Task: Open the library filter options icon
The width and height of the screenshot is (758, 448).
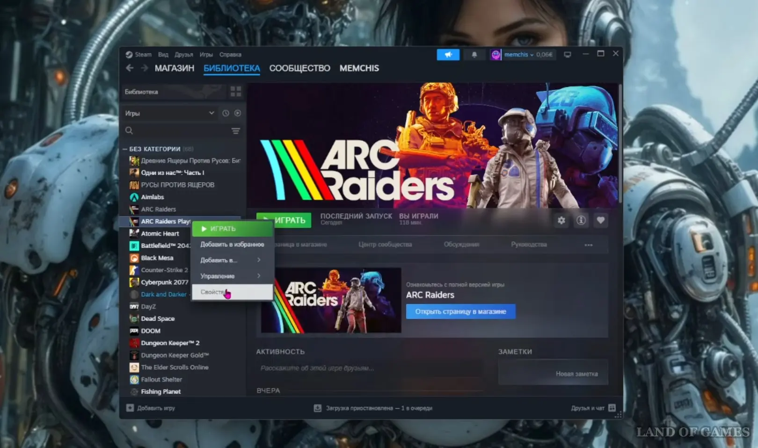Action: click(236, 131)
